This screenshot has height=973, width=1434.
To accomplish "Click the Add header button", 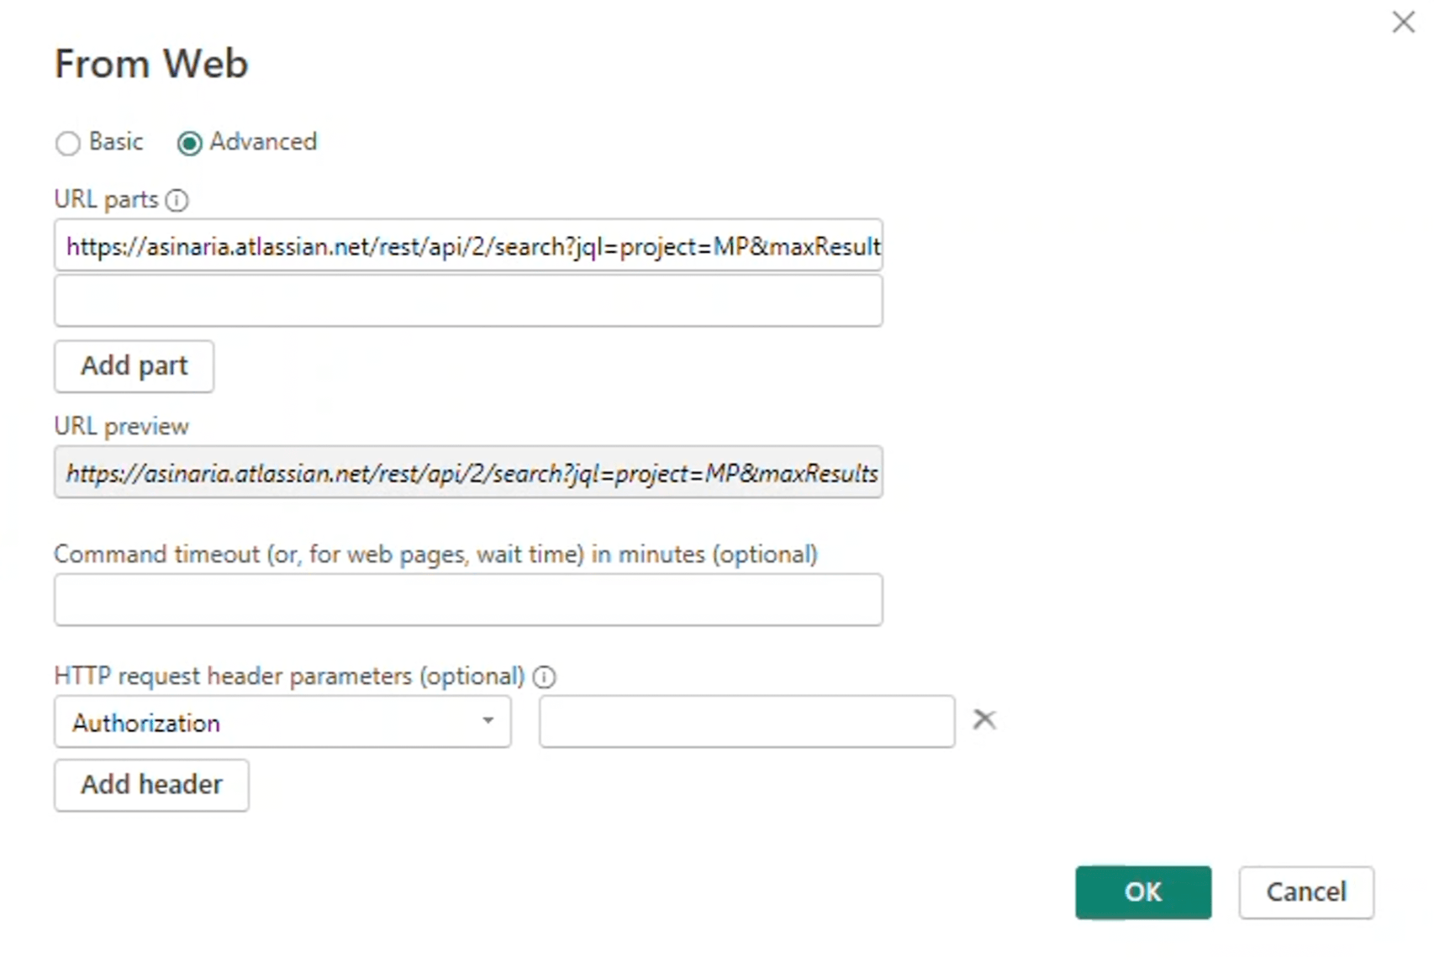I will pyautogui.click(x=150, y=784).
